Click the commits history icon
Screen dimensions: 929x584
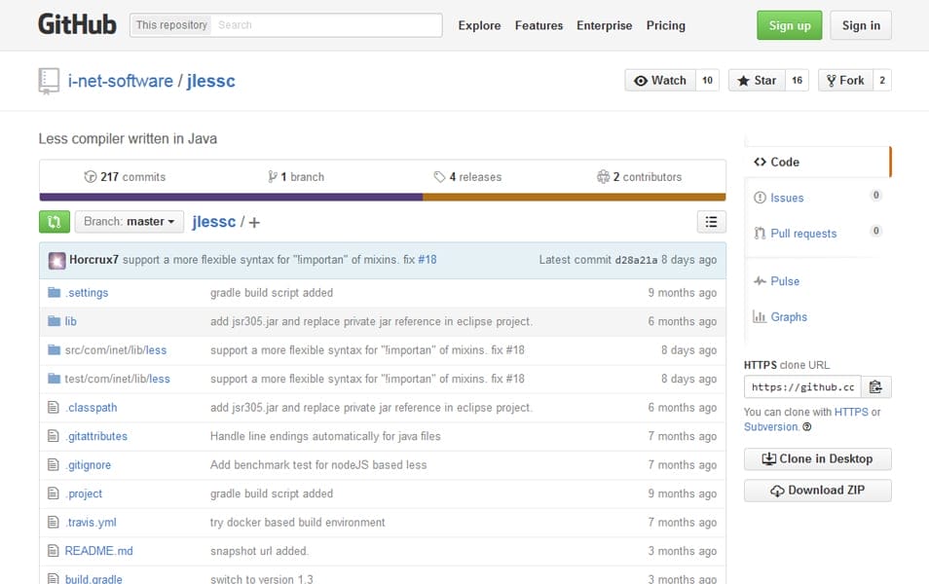[90, 176]
